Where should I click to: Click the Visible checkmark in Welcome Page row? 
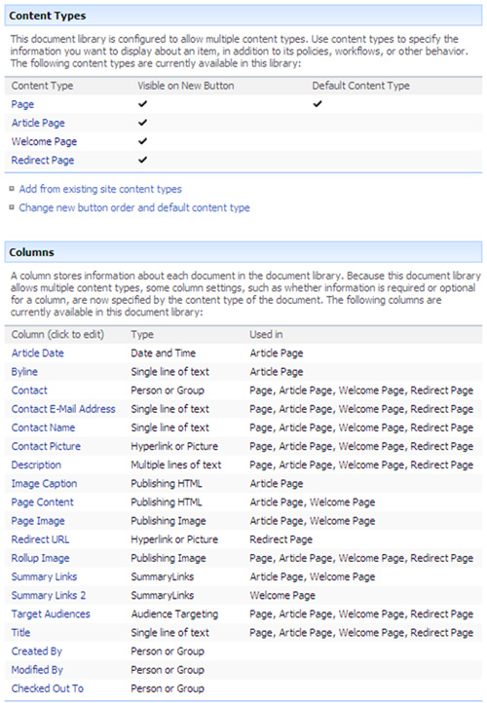[x=142, y=141]
